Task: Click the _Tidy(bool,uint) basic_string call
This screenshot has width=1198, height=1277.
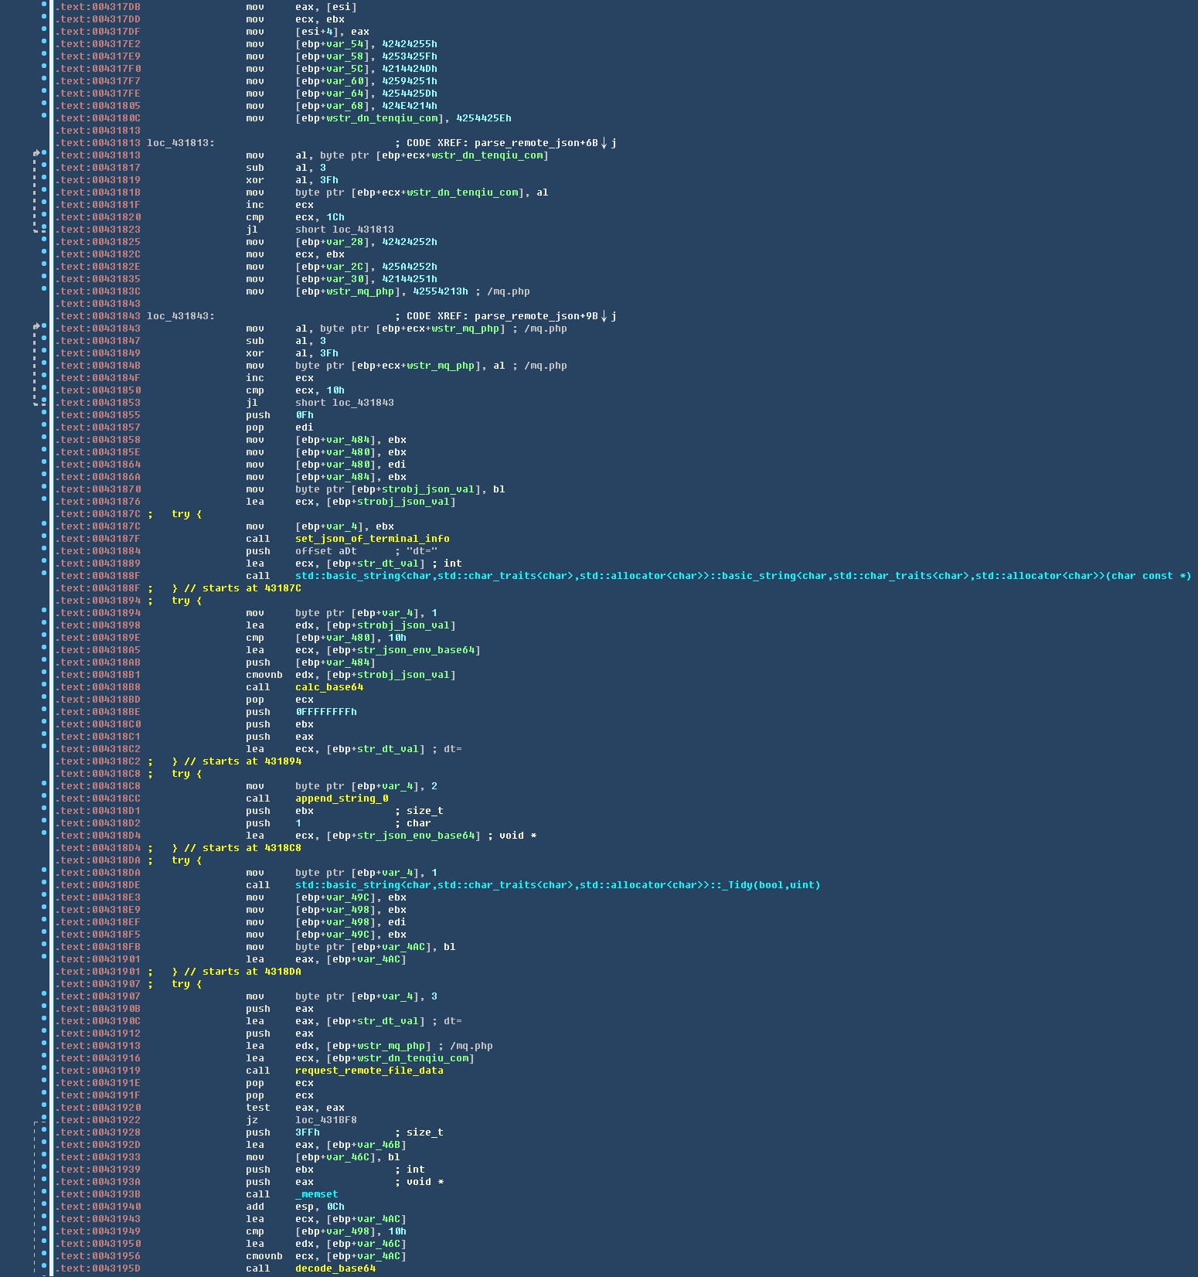Action: (557, 885)
